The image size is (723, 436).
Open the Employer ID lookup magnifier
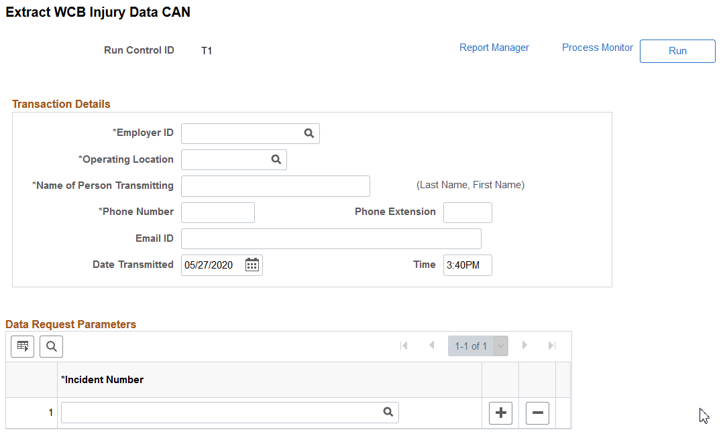[x=309, y=133]
